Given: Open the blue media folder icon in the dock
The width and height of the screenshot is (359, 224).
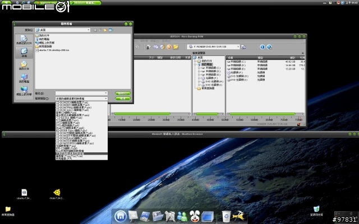Looking at the screenshot, I should pyautogui.click(x=158, y=216).
